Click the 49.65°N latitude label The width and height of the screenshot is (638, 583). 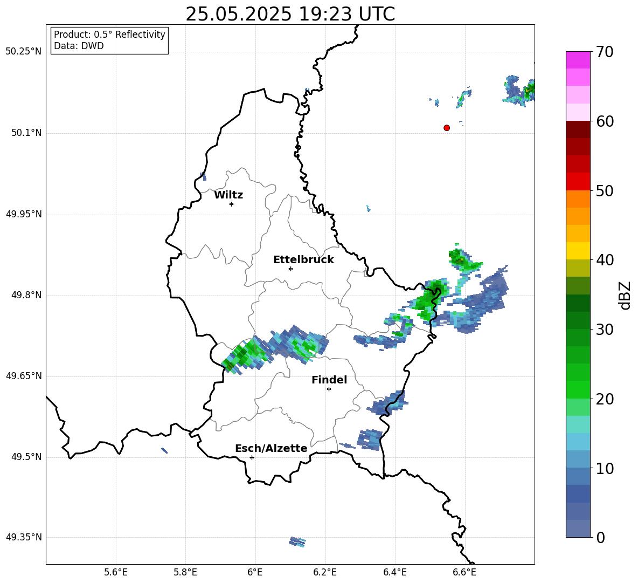tap(24, 376)
